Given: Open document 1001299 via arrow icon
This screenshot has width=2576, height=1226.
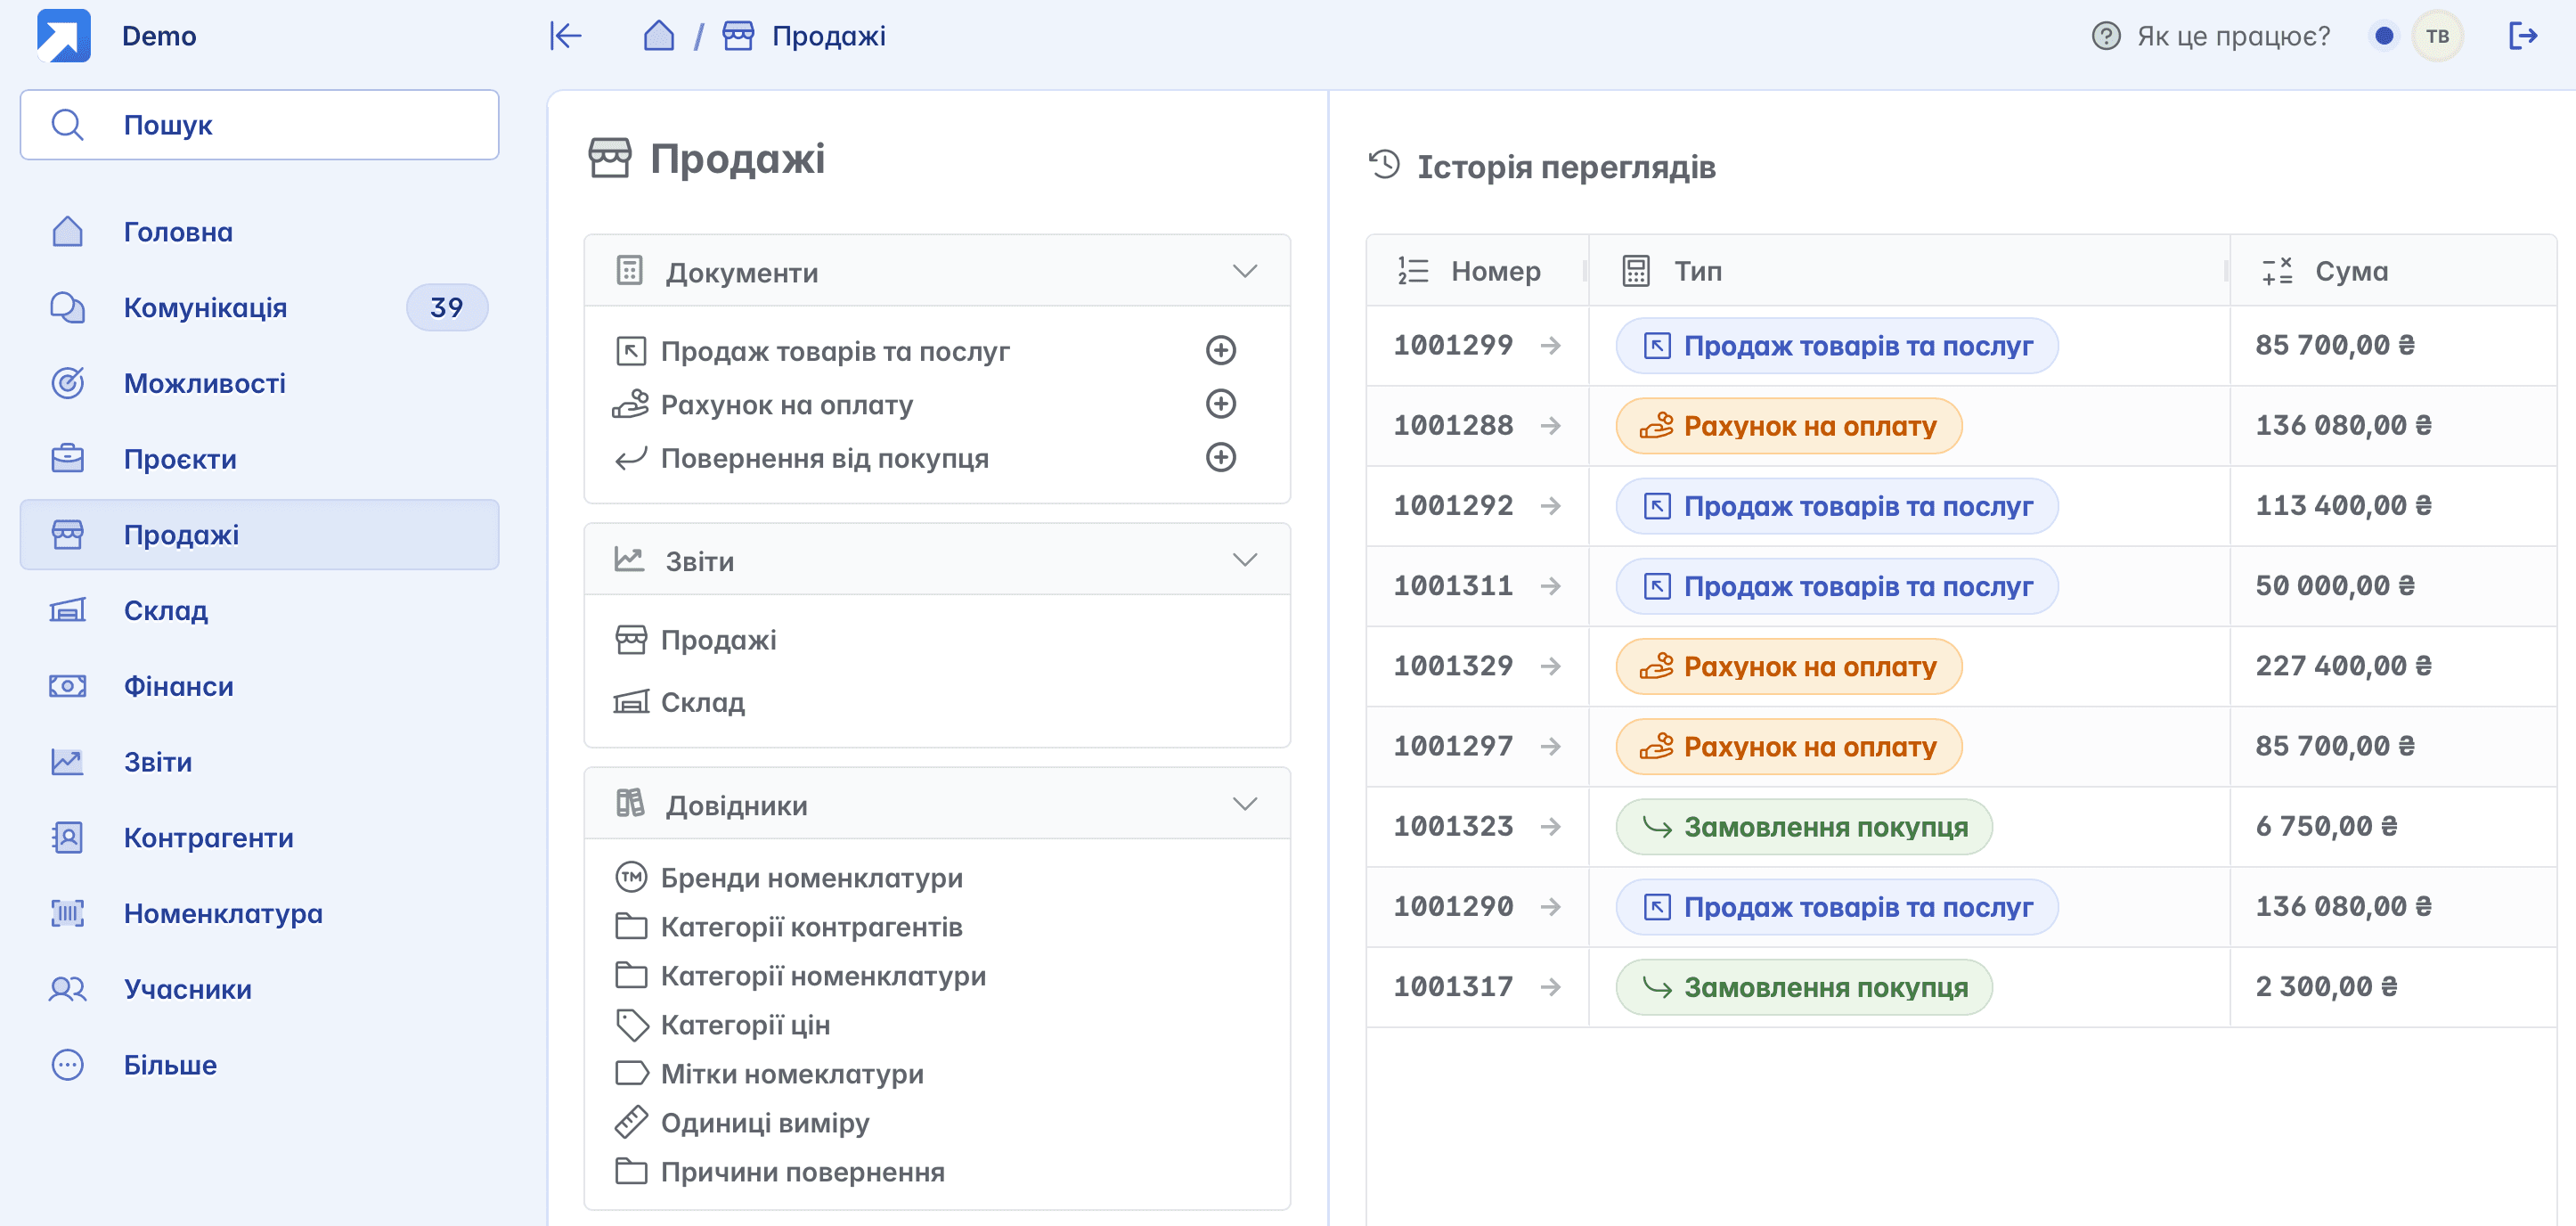Looking at the screenshot, I should tap(1550, 345).
